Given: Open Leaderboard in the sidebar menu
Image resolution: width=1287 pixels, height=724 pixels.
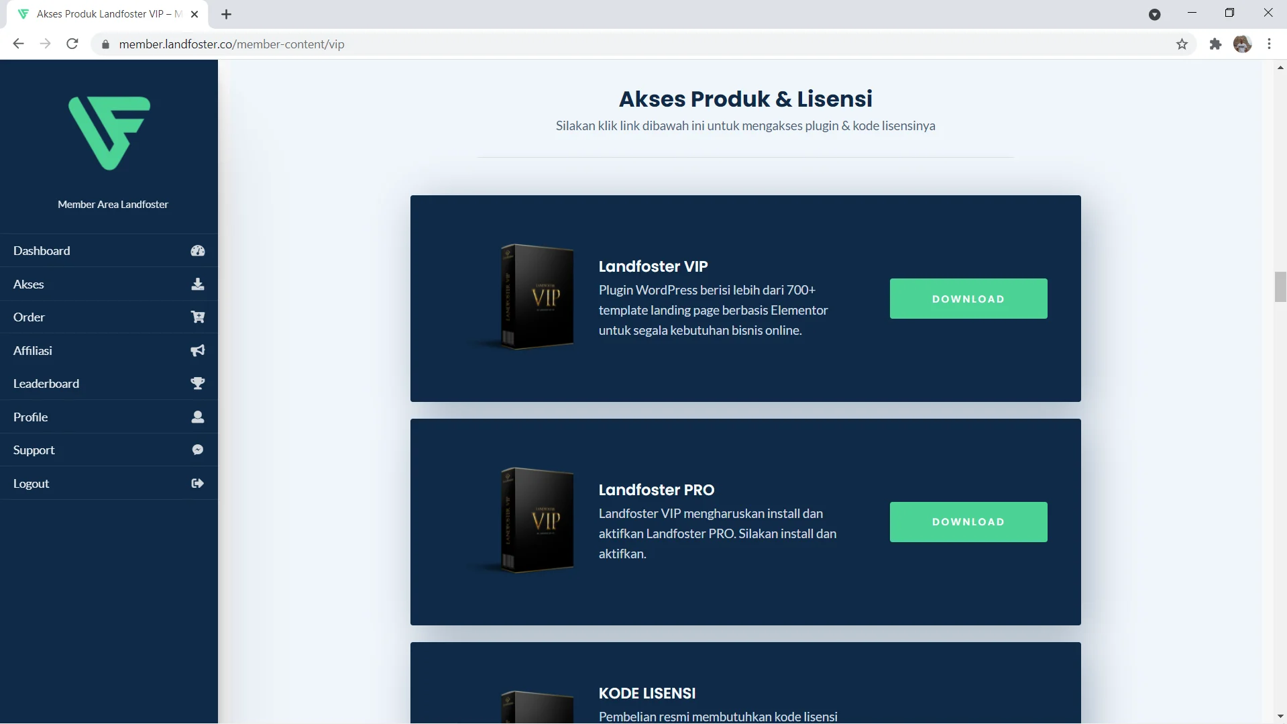Looking at the screenshot, I should pyautogui.click(x=109, y=384).
